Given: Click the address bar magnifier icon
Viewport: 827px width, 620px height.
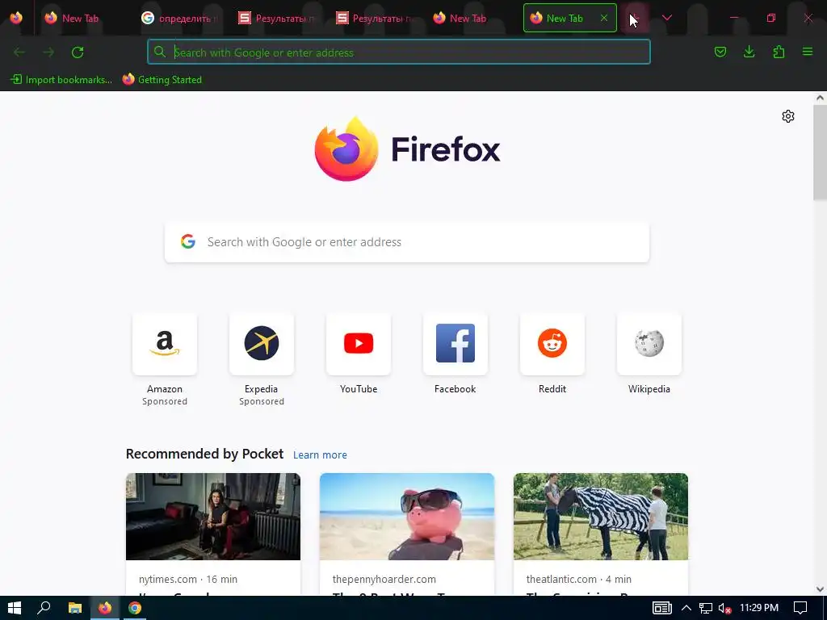Looking at the screenshot, I should [x=160, y=52].
